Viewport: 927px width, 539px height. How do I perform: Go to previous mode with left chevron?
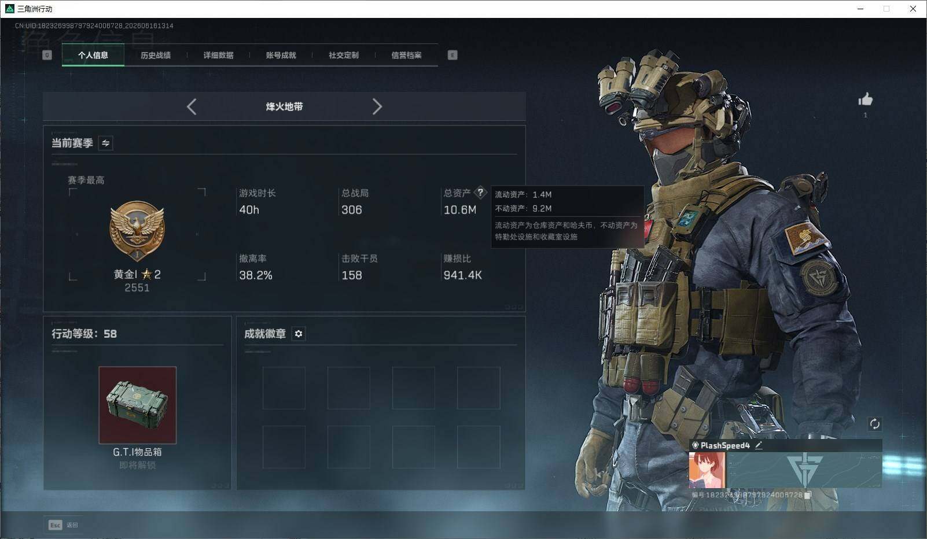(192, 106)
